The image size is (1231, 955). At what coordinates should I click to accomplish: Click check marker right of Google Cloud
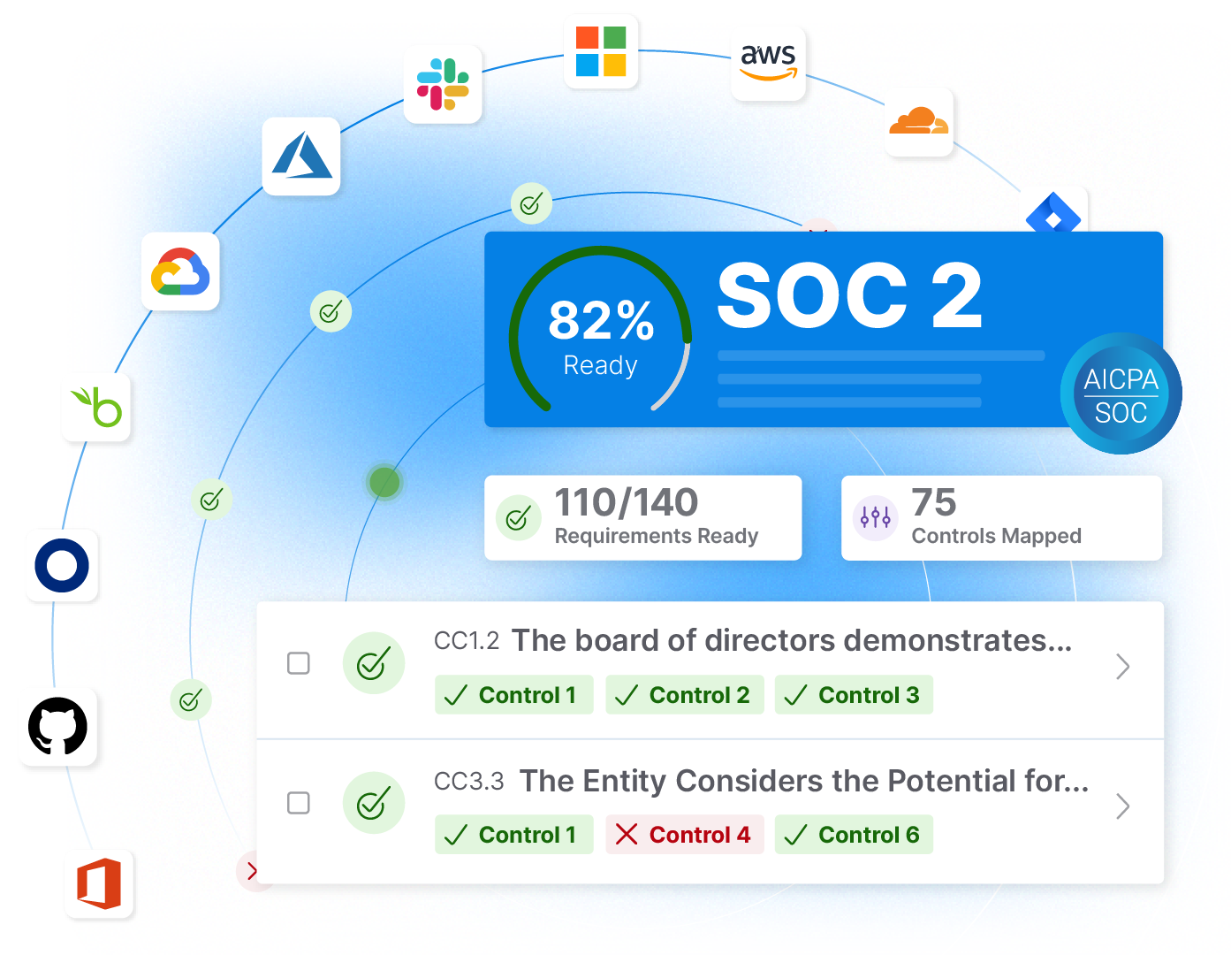tap(331, 311)
